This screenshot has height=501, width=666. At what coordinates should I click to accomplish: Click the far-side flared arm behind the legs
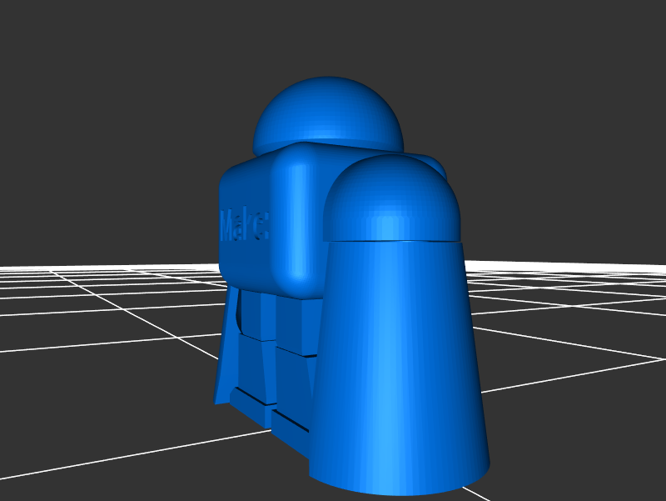[x=222, y=367]
